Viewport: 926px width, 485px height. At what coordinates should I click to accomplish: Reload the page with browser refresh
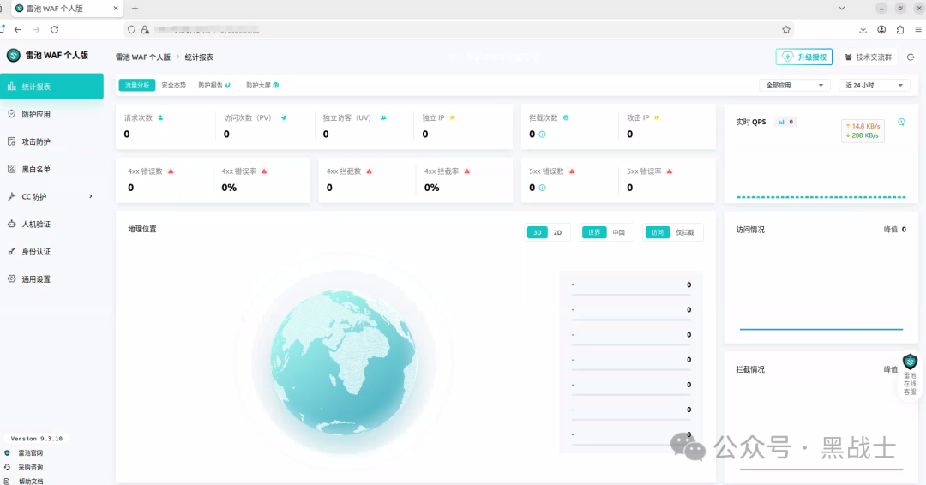pos(54,29)
